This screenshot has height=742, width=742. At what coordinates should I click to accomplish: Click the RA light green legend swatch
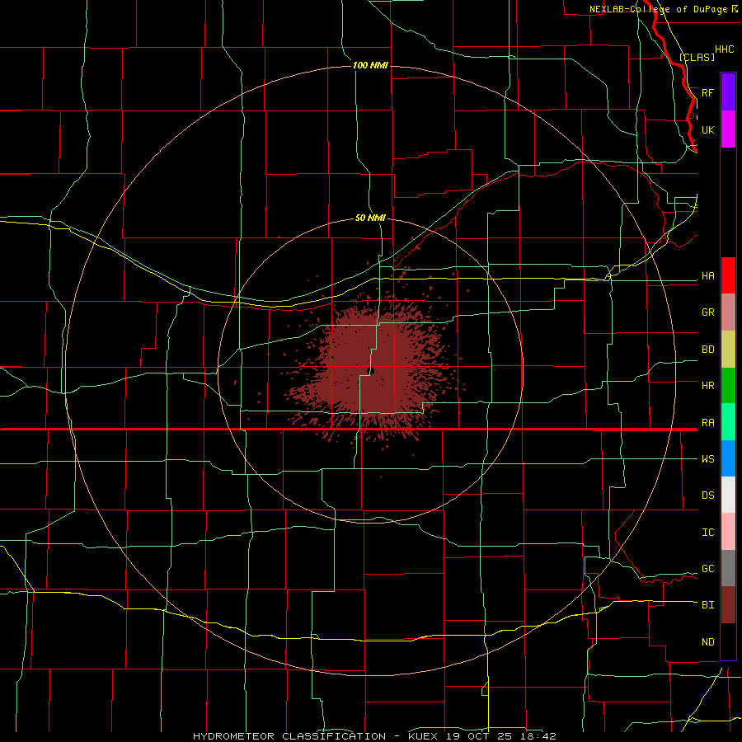pos(728,422)
